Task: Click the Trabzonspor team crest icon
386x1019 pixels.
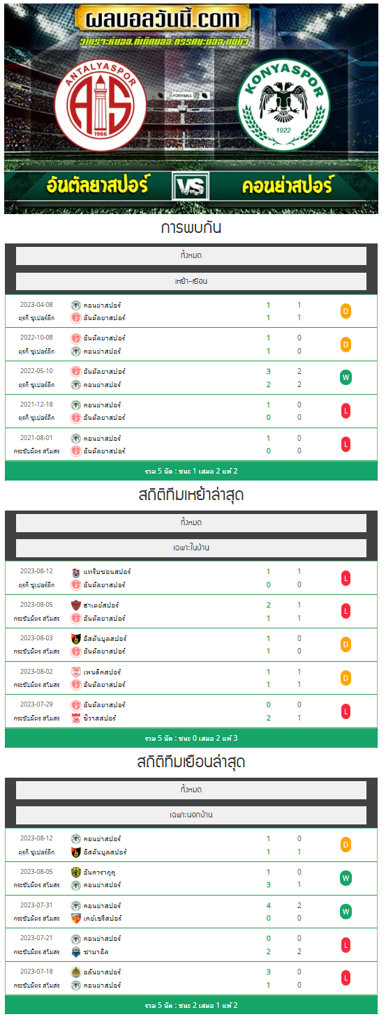Action: [x=76, y=572]
